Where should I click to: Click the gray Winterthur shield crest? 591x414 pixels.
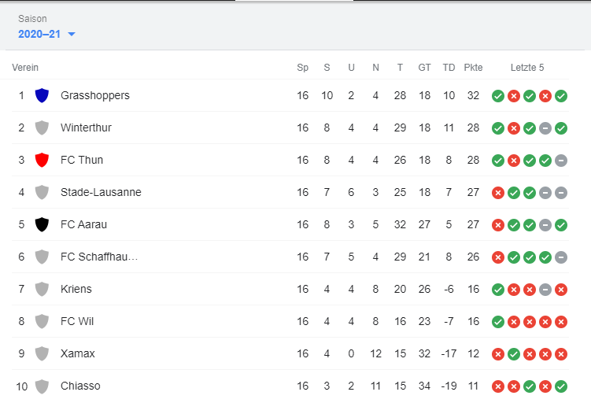click(x=42, y=128)
